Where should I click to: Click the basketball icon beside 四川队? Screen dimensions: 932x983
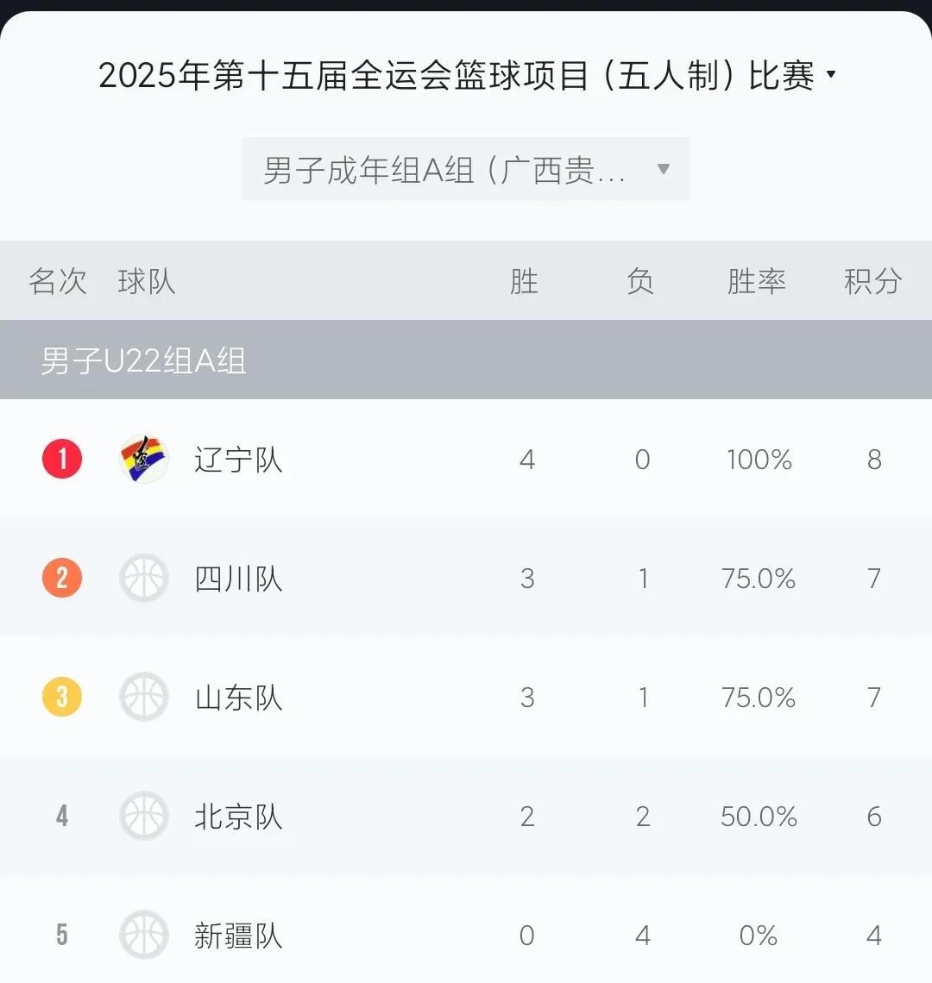tap(144, 578)
